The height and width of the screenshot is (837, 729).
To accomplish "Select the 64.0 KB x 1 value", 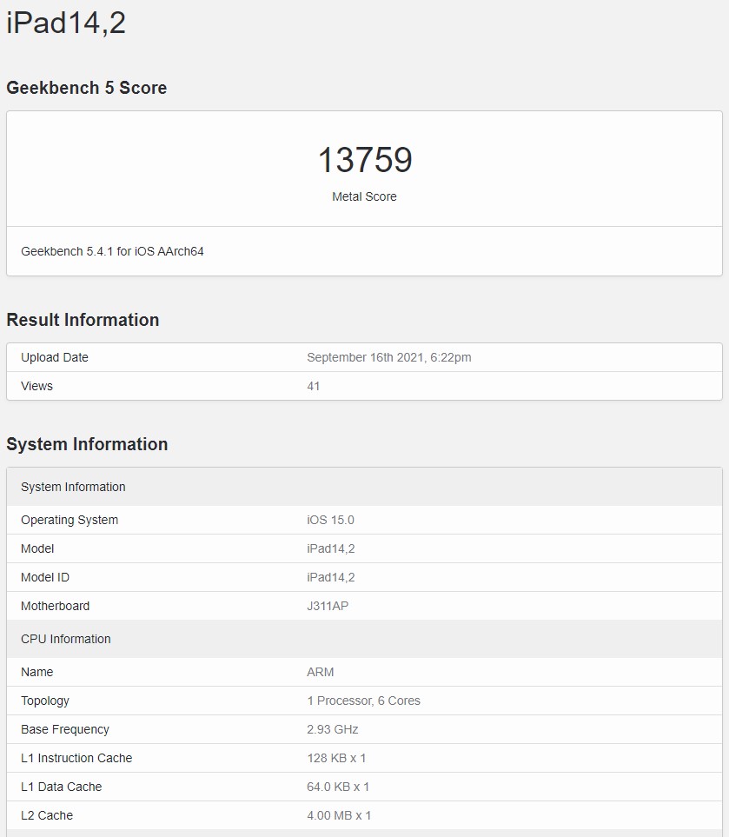I will pyautogui.click(x=338, y=787).
